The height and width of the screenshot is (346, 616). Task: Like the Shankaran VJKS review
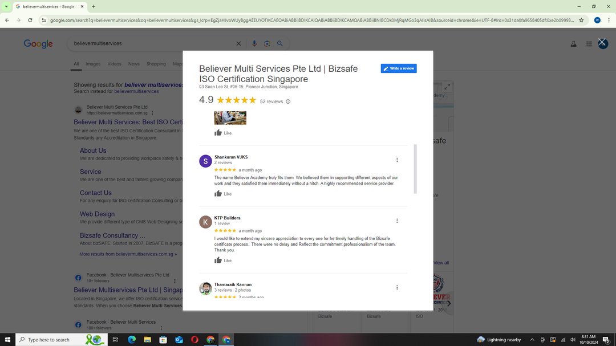223,194
